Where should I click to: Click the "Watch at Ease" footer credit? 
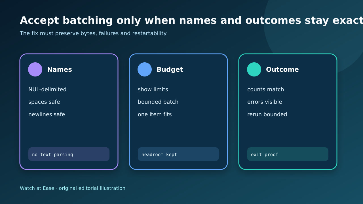coord(73,188)
